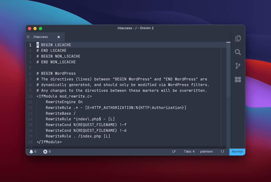Click line starting '# The directives (lines)'
The width and height of the screenshot is (271, 182).
122,79
